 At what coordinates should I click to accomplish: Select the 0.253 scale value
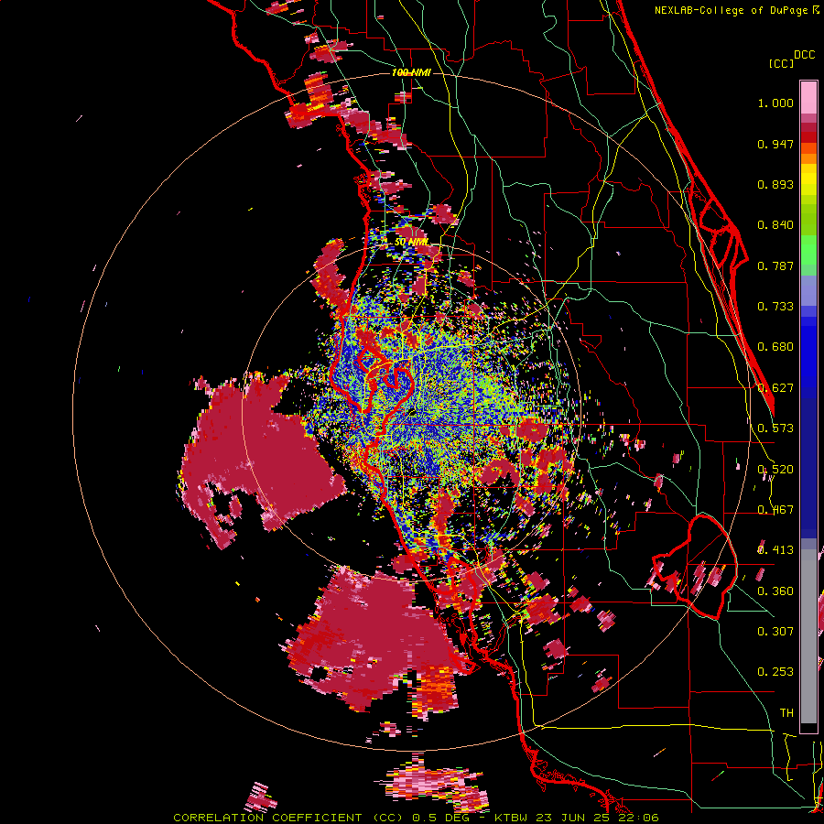(775, 672)
